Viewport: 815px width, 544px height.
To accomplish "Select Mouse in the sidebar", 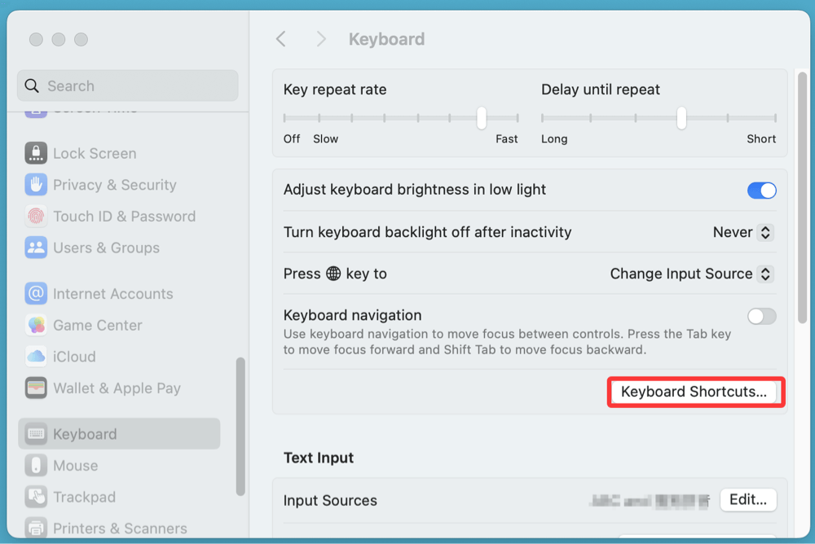I will [x=75, y=466].
